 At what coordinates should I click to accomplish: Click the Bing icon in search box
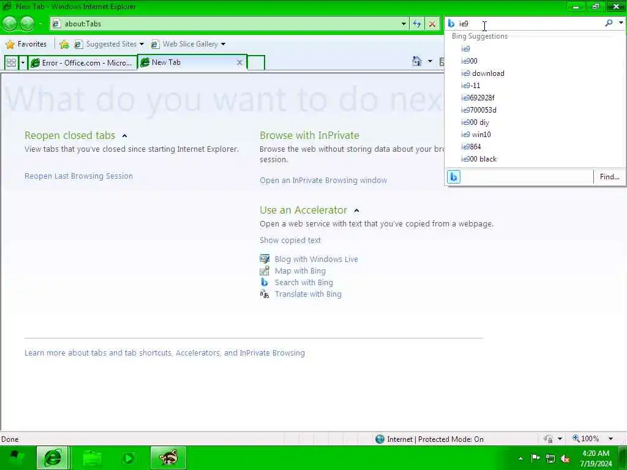click(x=451, y=24)
